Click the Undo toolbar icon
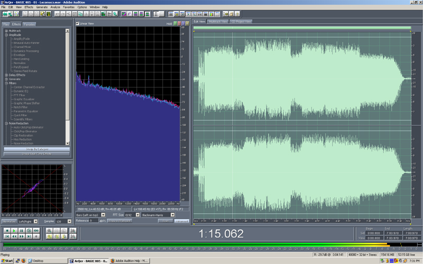The image size is (423, 264). click(57, 14)
